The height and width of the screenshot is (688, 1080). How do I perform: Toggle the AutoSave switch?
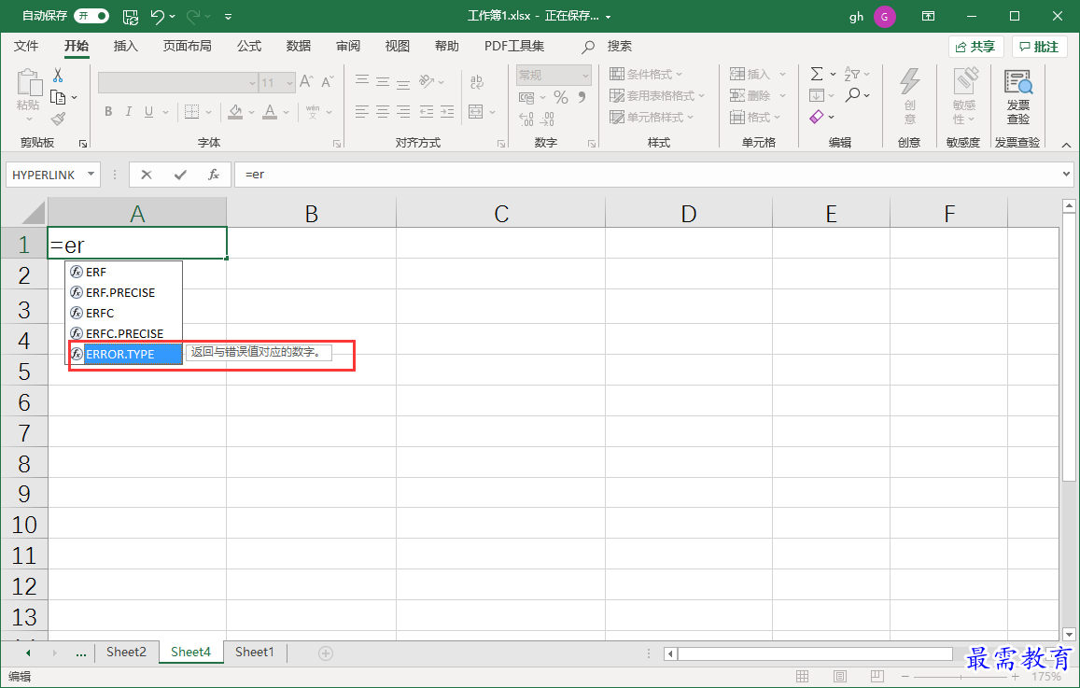[x=91, y=16]
